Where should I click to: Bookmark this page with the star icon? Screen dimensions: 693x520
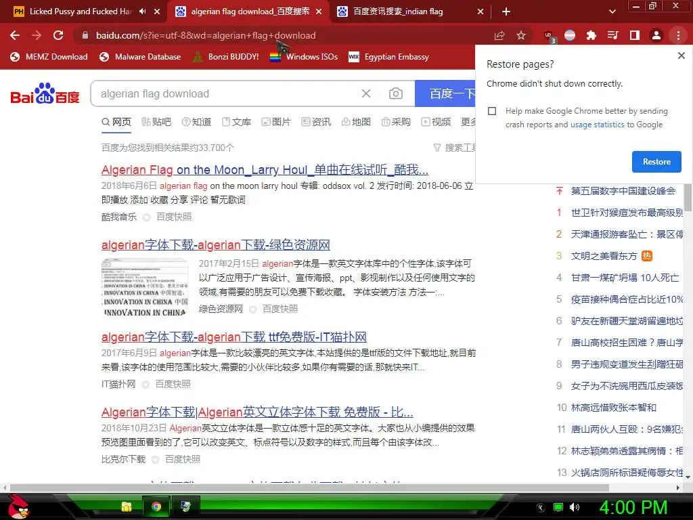click(521, 35)
